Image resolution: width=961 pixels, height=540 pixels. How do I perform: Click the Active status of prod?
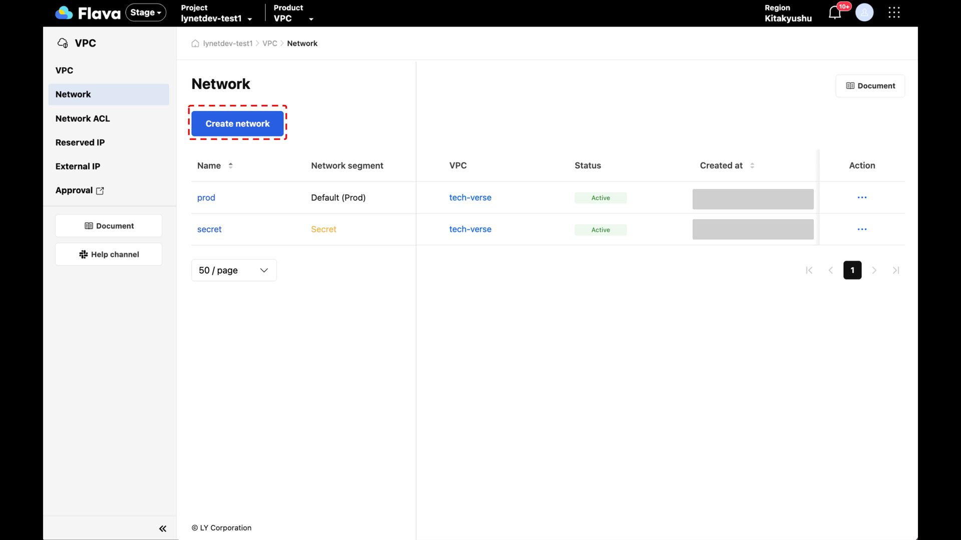[601, 198]
